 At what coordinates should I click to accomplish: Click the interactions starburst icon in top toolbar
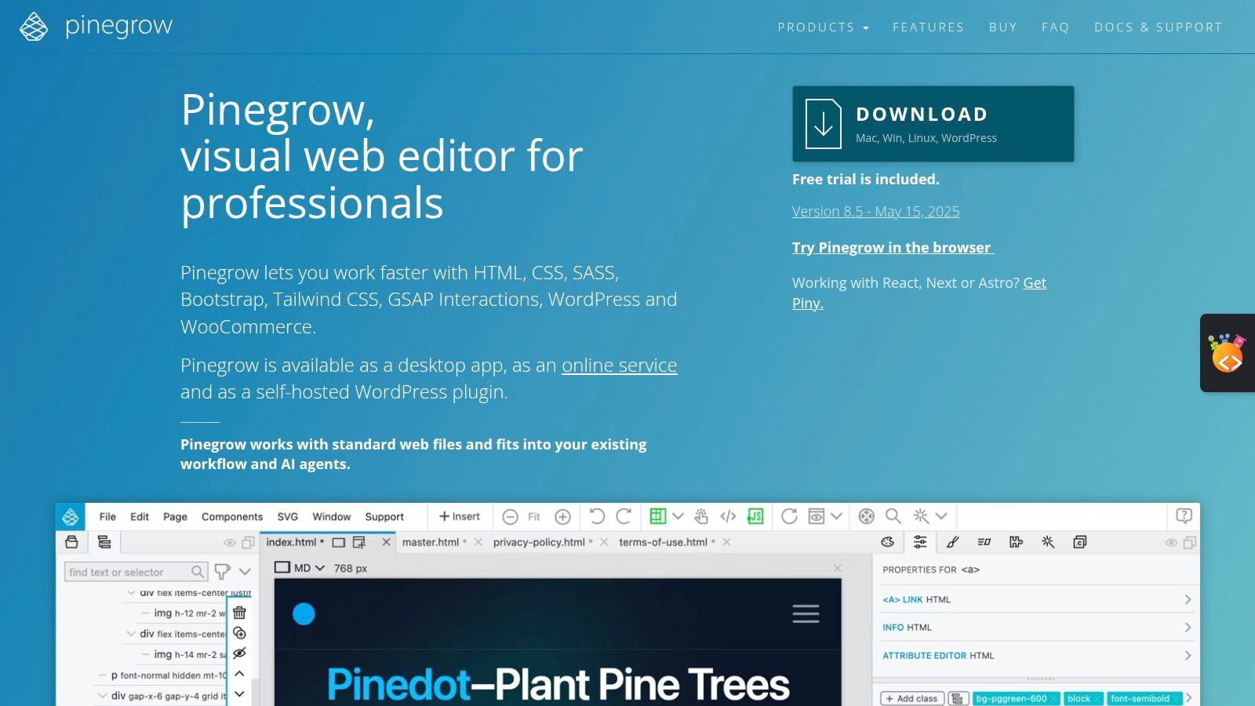[x=921, y=516]
